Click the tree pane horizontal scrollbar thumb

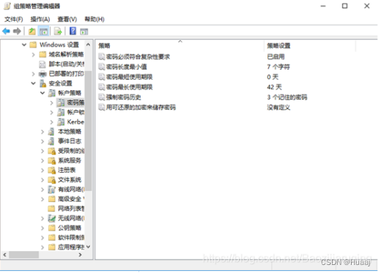click(x=23, y=255)
